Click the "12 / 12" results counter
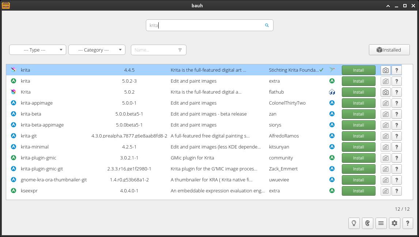The width and height of the screenshot is (419, 237). (x=402, y=209)
